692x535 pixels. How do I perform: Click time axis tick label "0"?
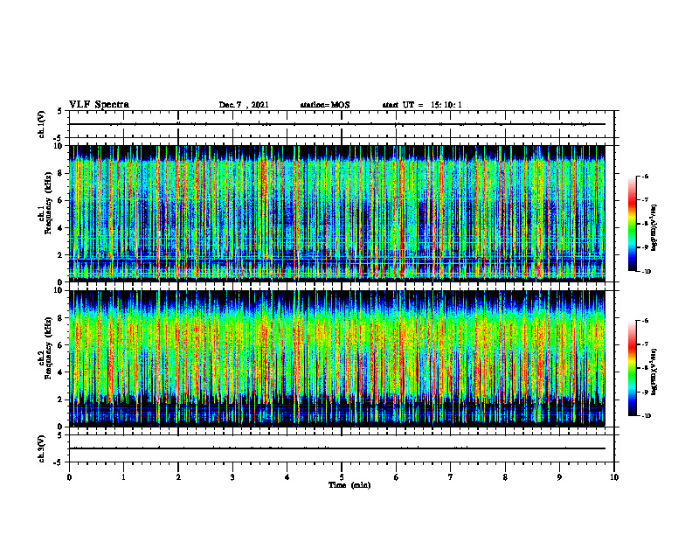(x=69, y=477)
